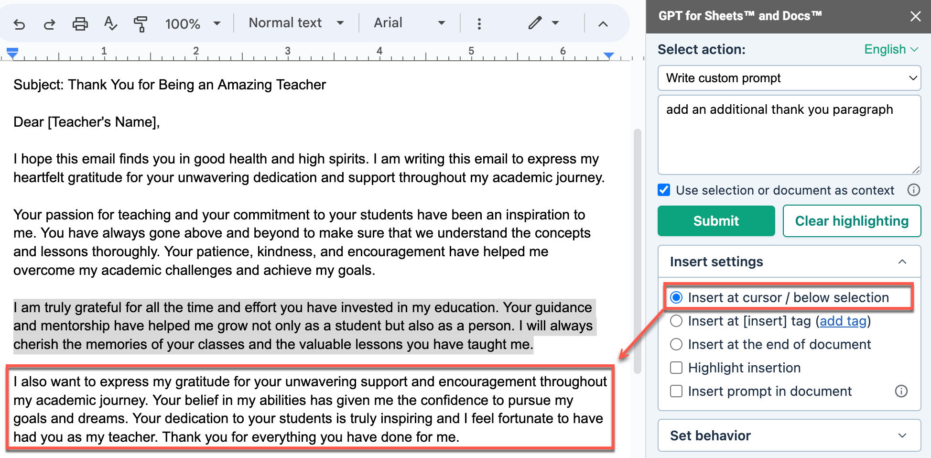Uncheck Use selection or document as context
Viewport: 931px width, 458px height.
click(x=664, y=190)
